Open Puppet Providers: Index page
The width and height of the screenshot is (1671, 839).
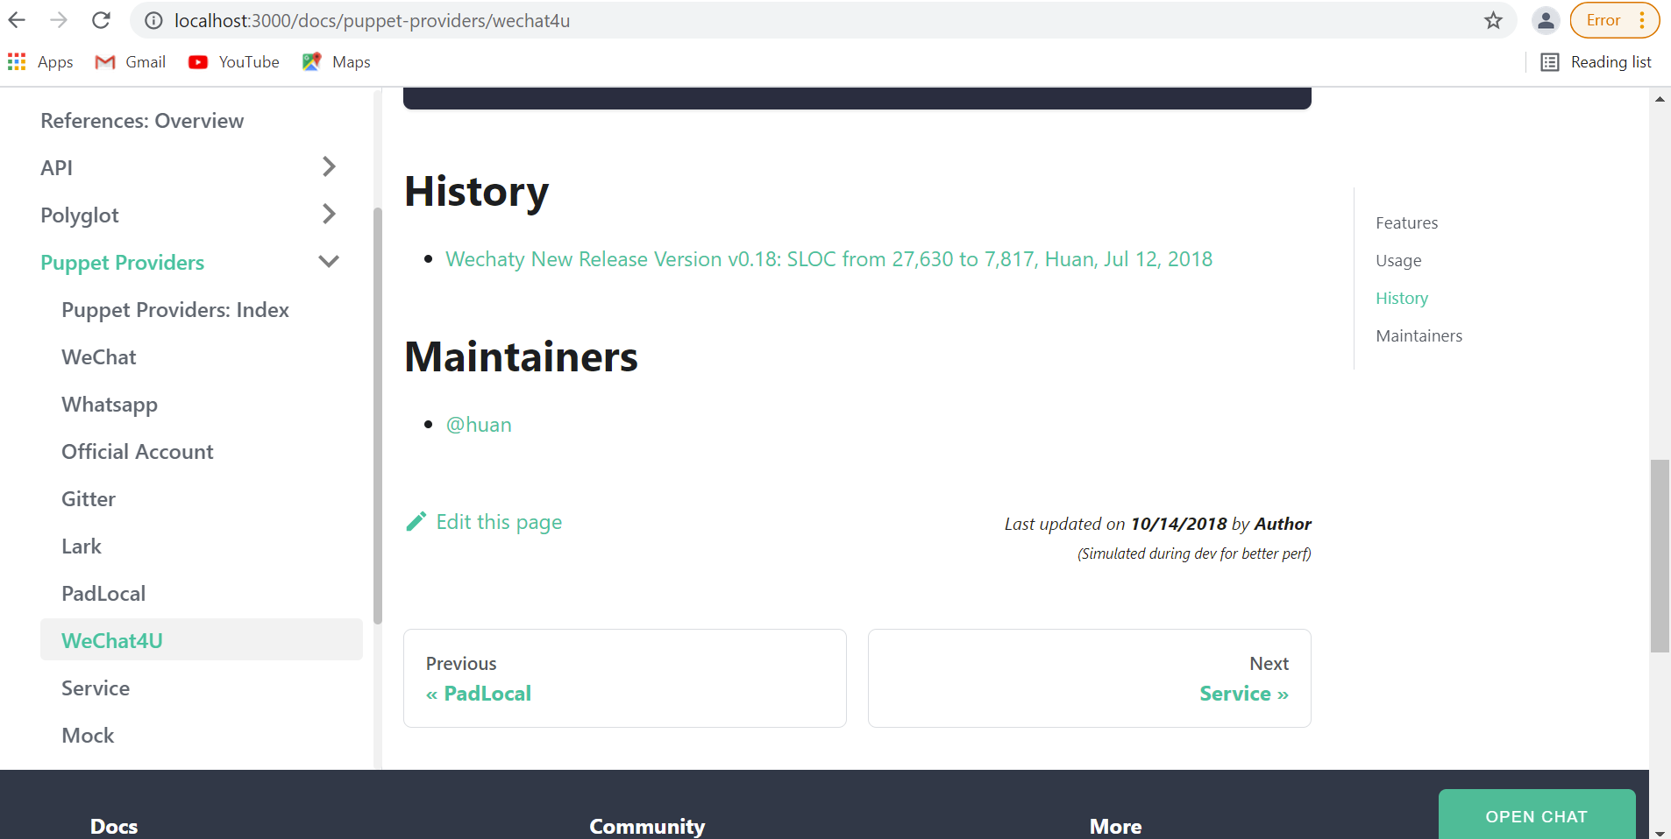tap(175, 310)
